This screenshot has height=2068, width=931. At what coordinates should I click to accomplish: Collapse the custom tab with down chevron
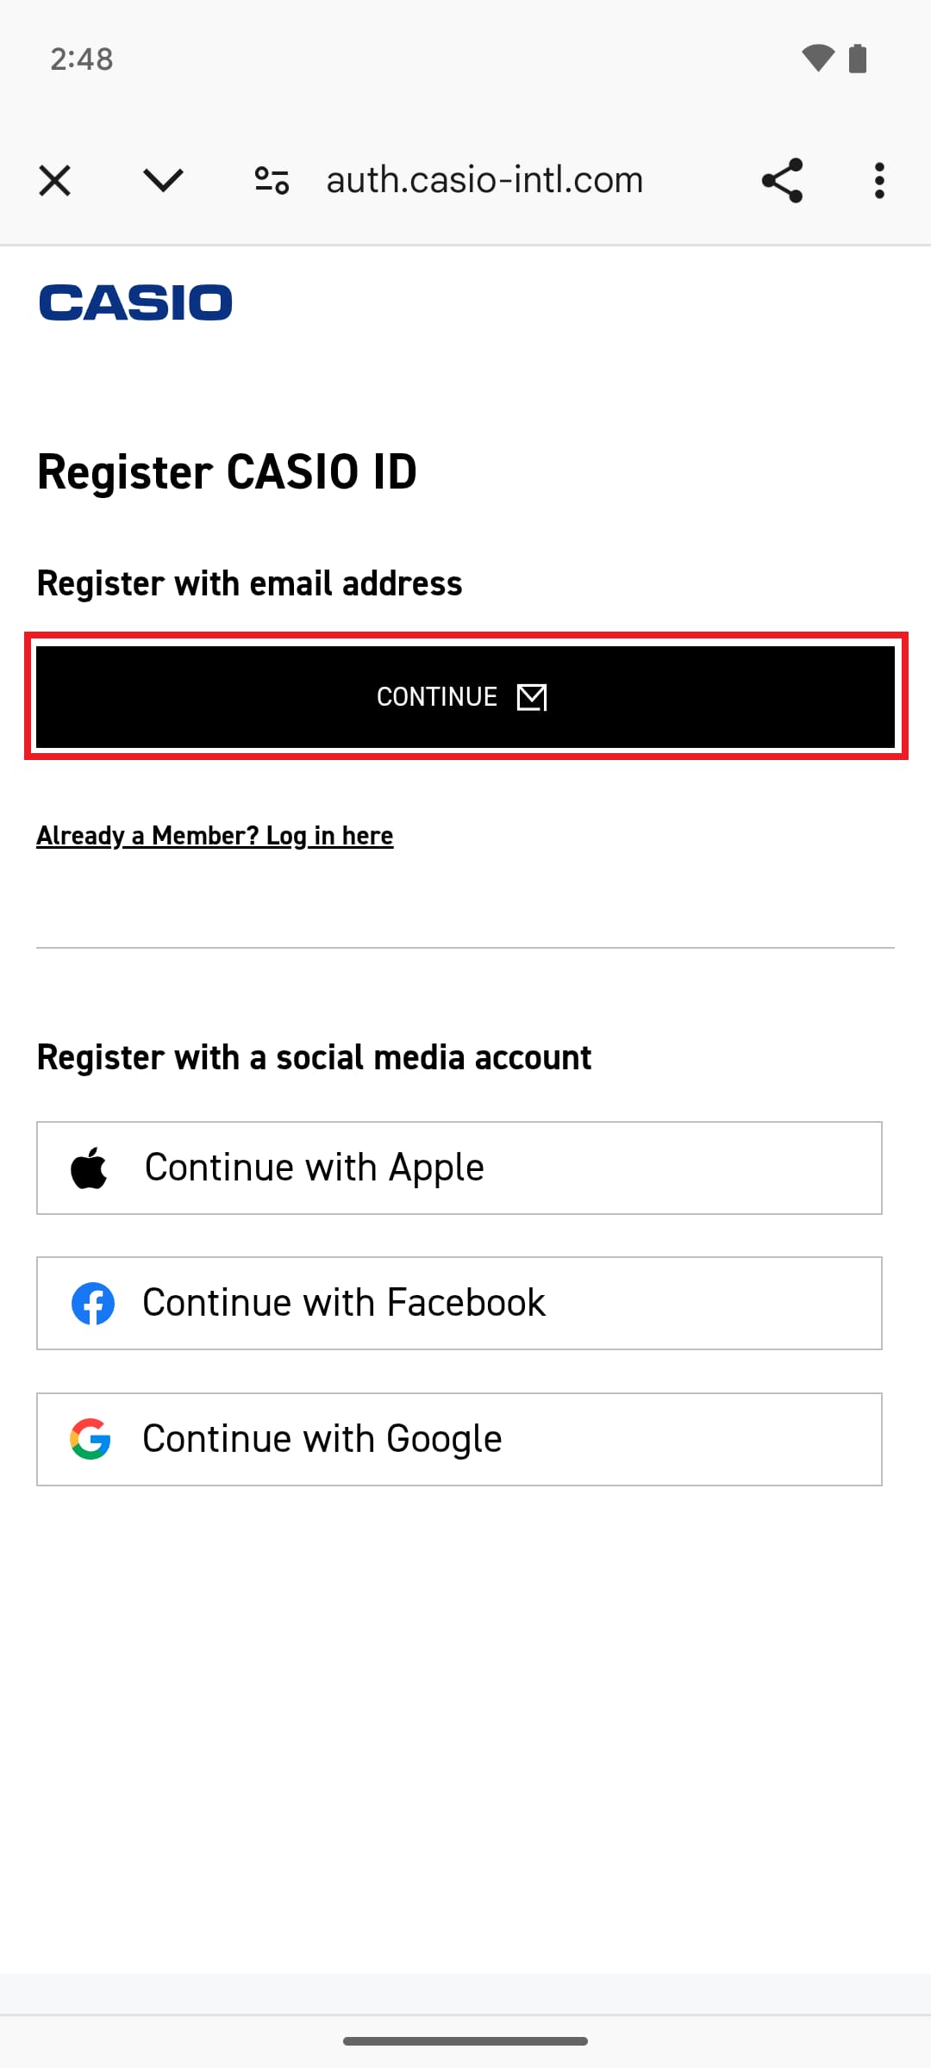pos(163,181)
